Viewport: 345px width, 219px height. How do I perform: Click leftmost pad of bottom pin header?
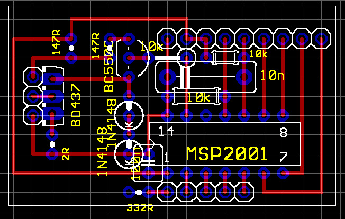(168, 192)
